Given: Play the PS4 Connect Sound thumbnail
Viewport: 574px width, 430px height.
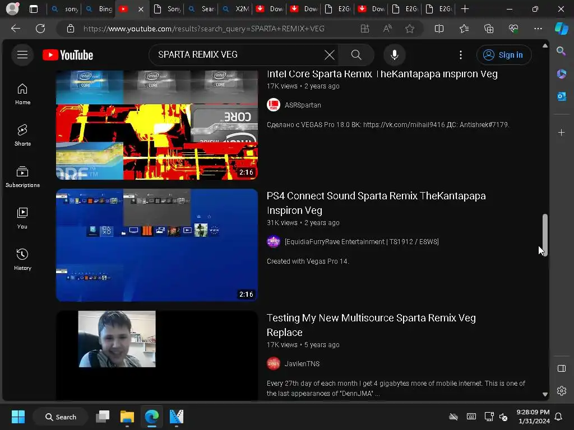Looking at the screenshot, I should pyautogui.click(x=157, y=245).
